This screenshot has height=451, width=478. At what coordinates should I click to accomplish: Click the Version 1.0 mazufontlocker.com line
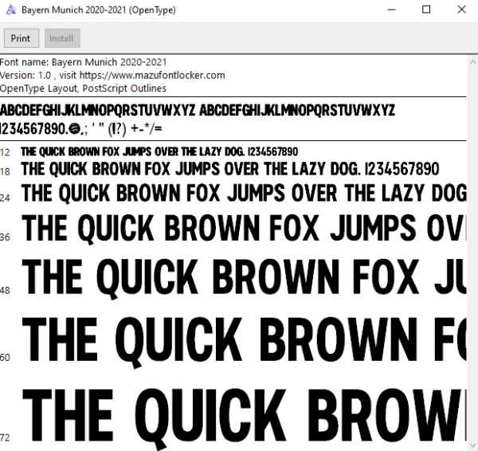coord(112,76)
